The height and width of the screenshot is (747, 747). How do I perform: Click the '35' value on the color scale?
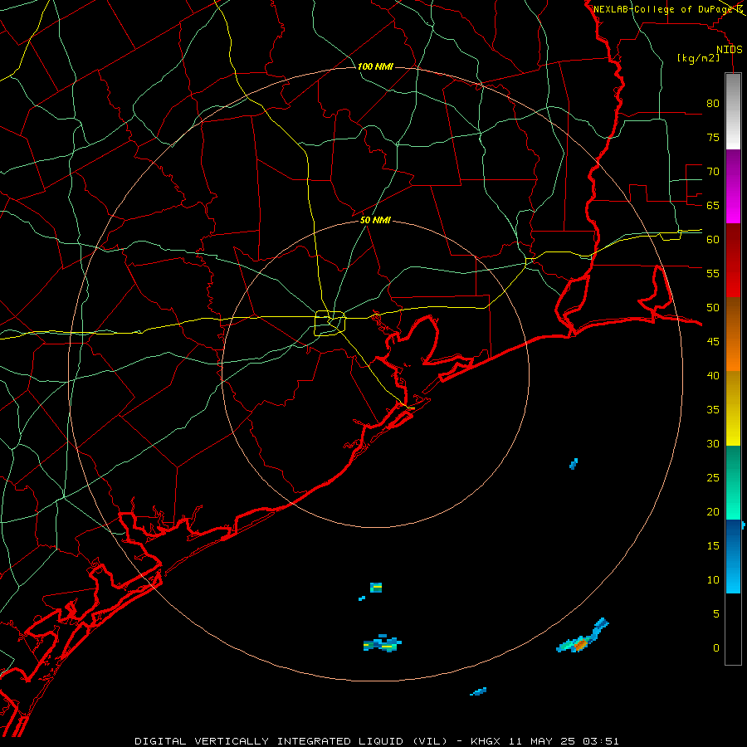(x=713, y=410)
